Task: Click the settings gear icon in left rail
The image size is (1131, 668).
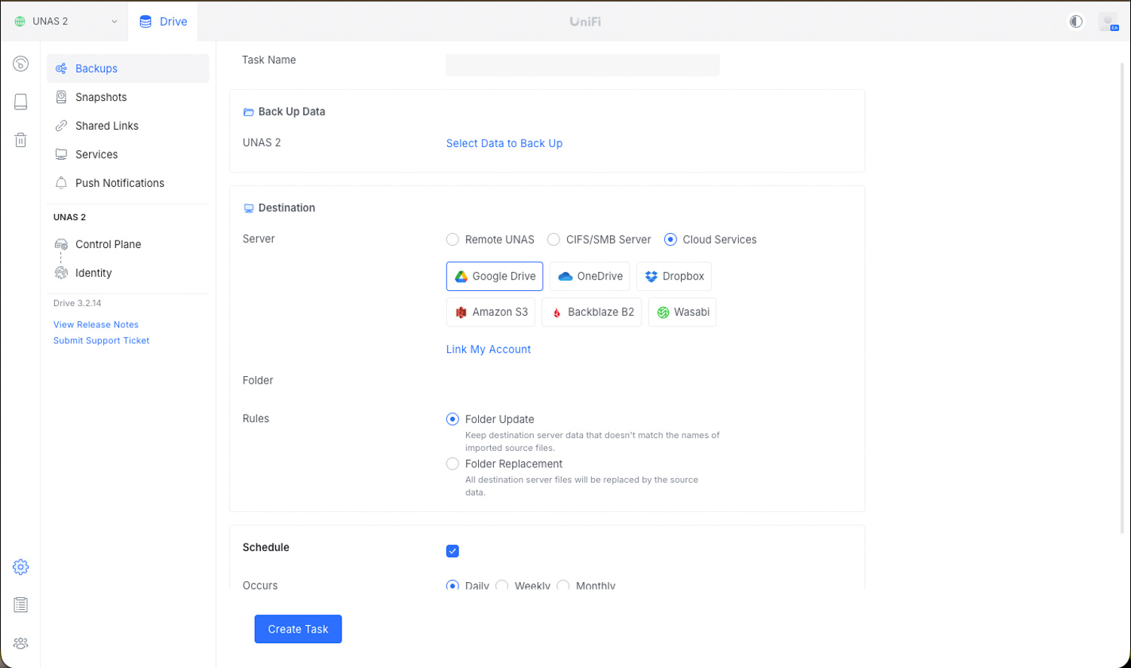Action: click(x=20, y=567)
